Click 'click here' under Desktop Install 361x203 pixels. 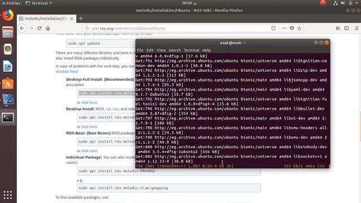pos(89,126)
